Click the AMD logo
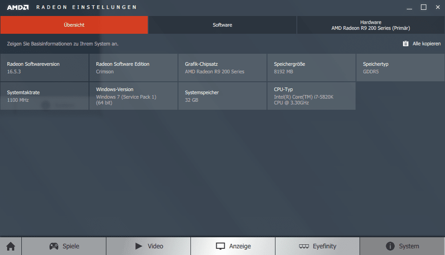The image size is (445, 255). click(18, 8)
